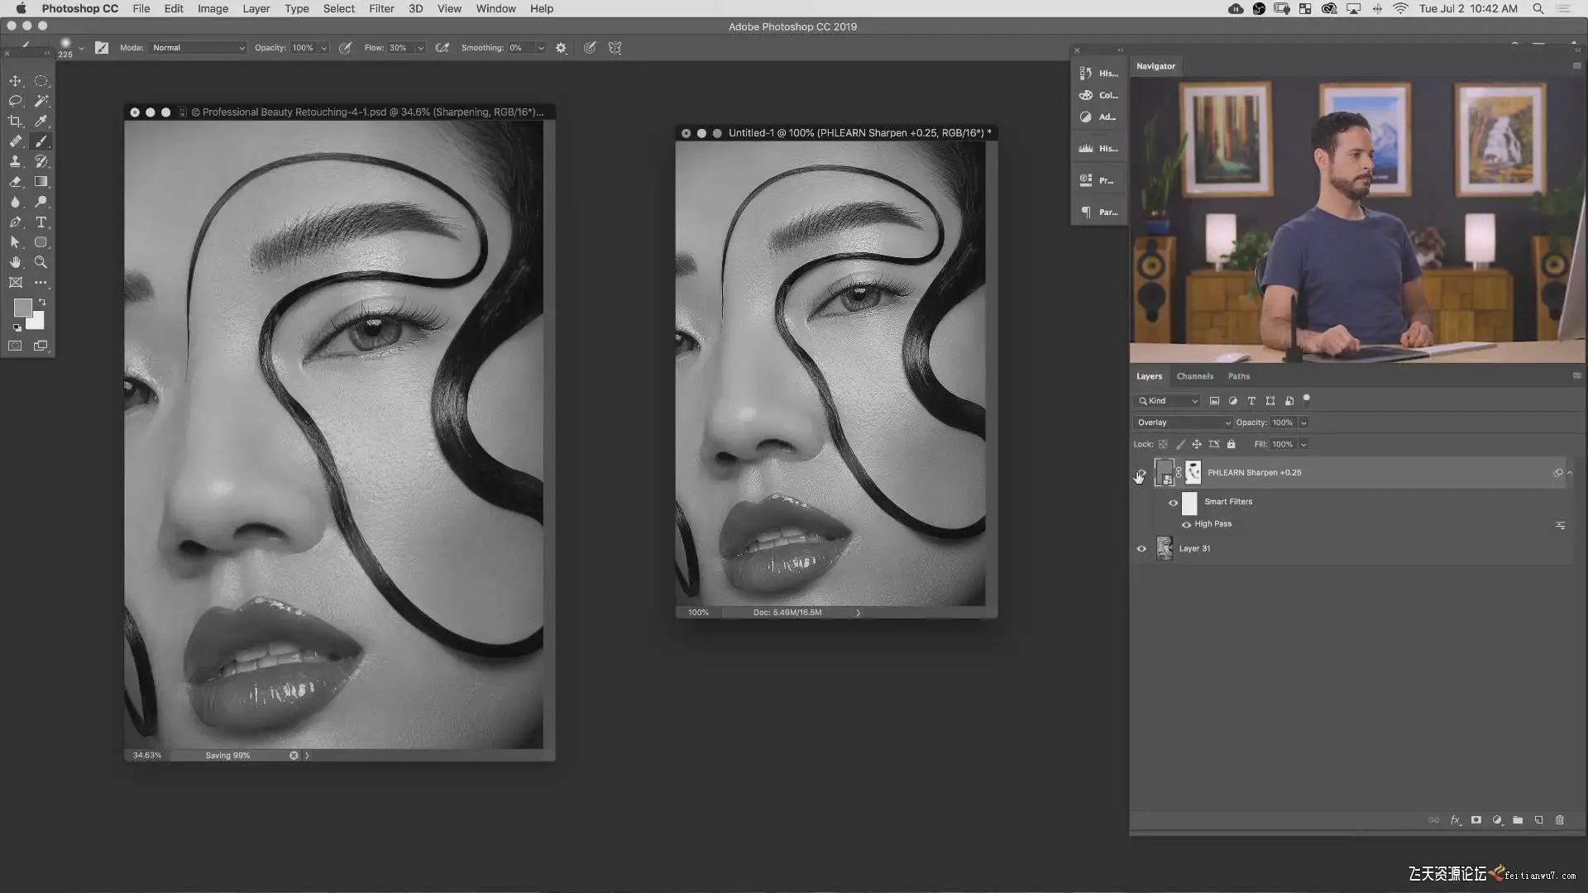Open the Overlay blend mode dropdown
This screenshot has height=893, width=1588.
[1181, 423]
